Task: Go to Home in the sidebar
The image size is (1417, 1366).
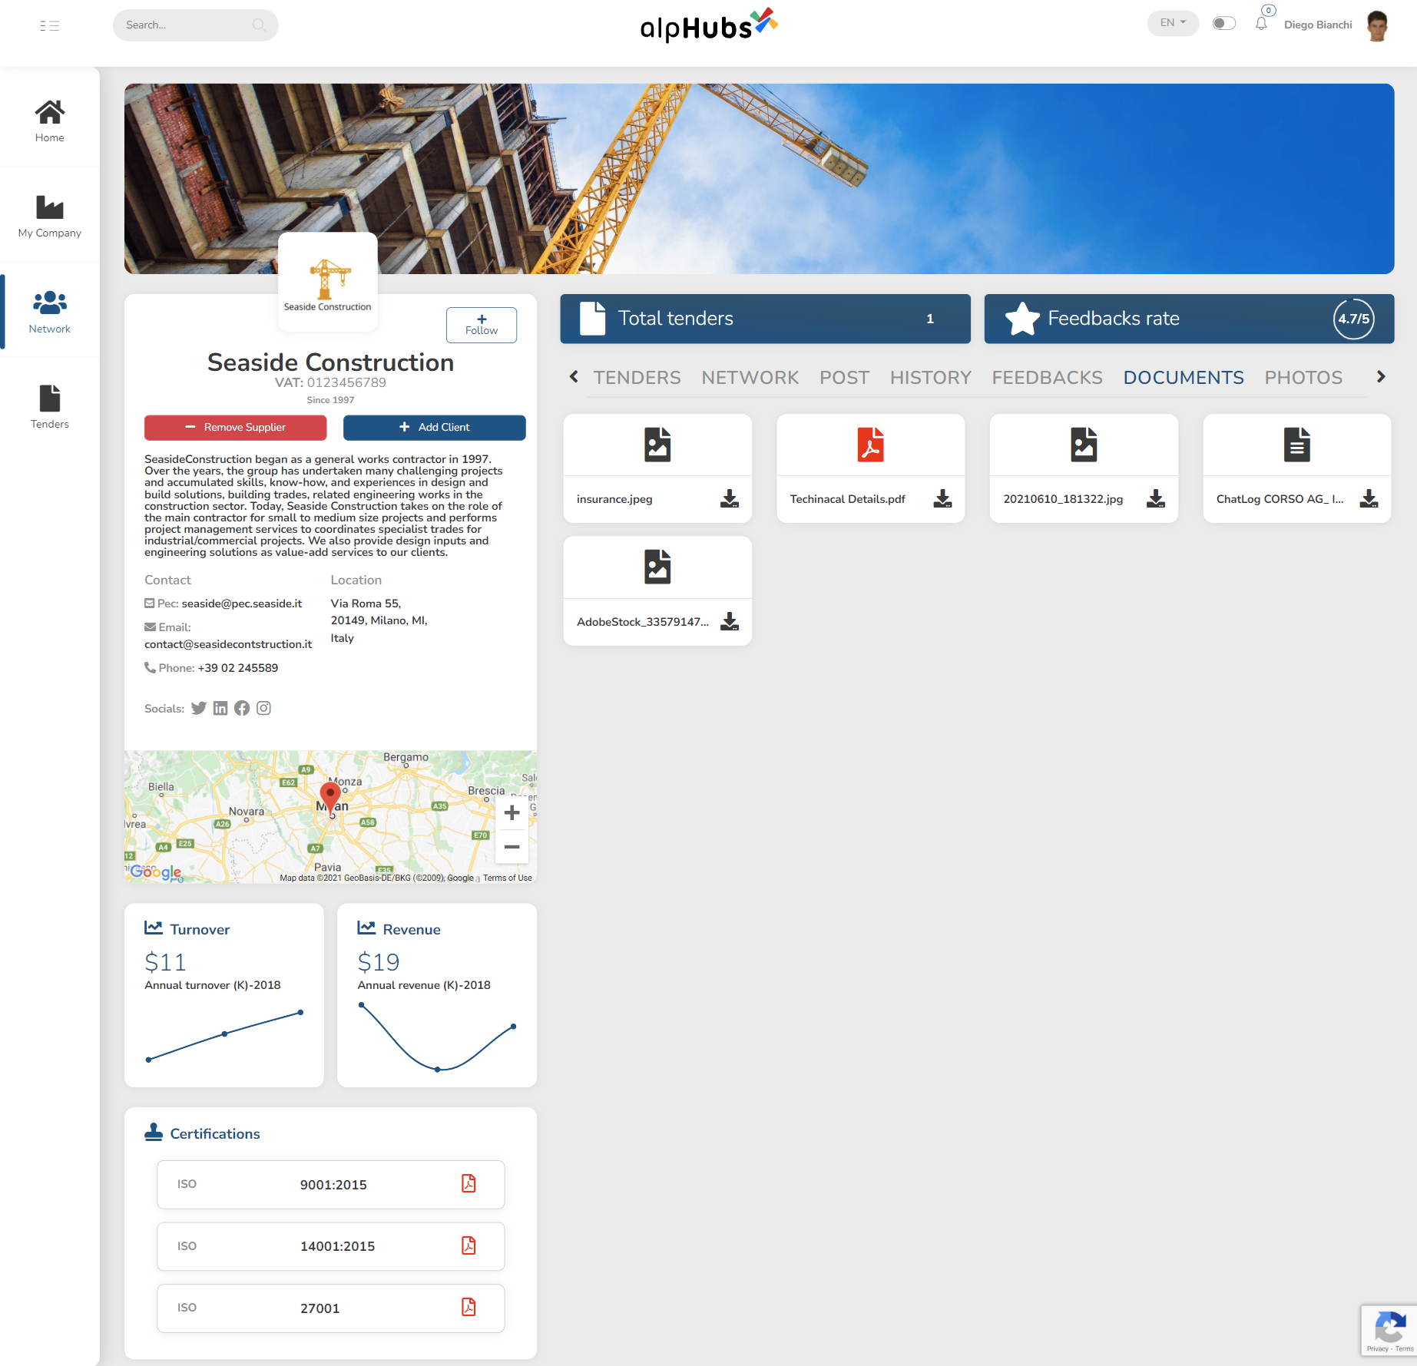Action: [50, 121]
